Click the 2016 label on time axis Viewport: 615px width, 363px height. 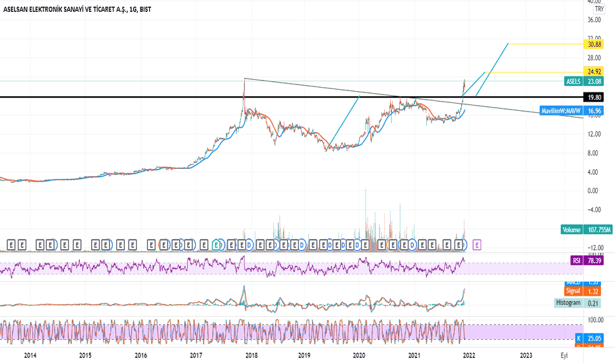(141, 356)
